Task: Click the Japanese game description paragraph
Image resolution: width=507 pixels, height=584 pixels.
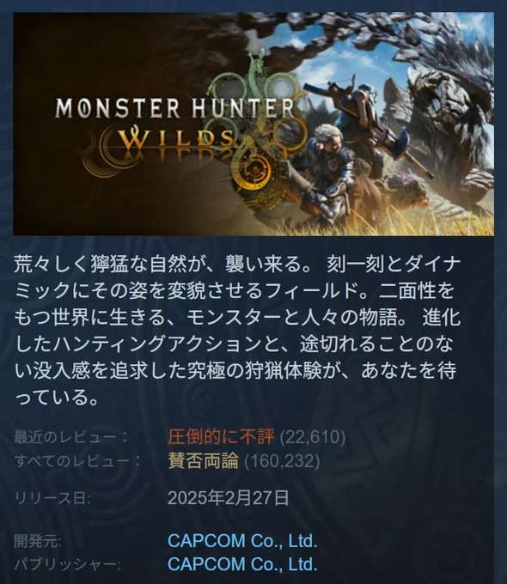Action: (237, 331)
